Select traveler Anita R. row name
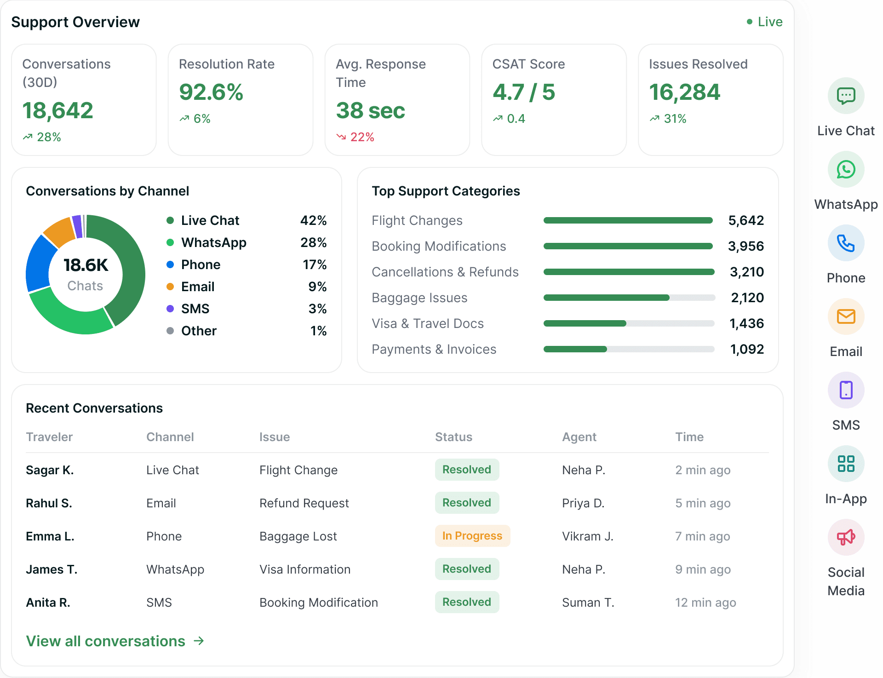Image resolution: width=883 pixels, height=678 pixels. click(48, 602)
